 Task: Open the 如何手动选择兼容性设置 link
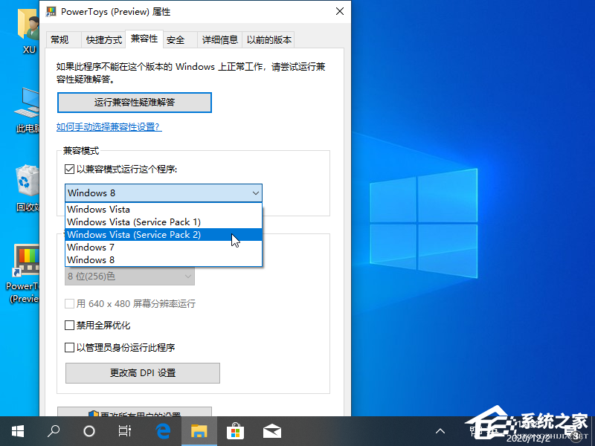click(x=109, y=127)
